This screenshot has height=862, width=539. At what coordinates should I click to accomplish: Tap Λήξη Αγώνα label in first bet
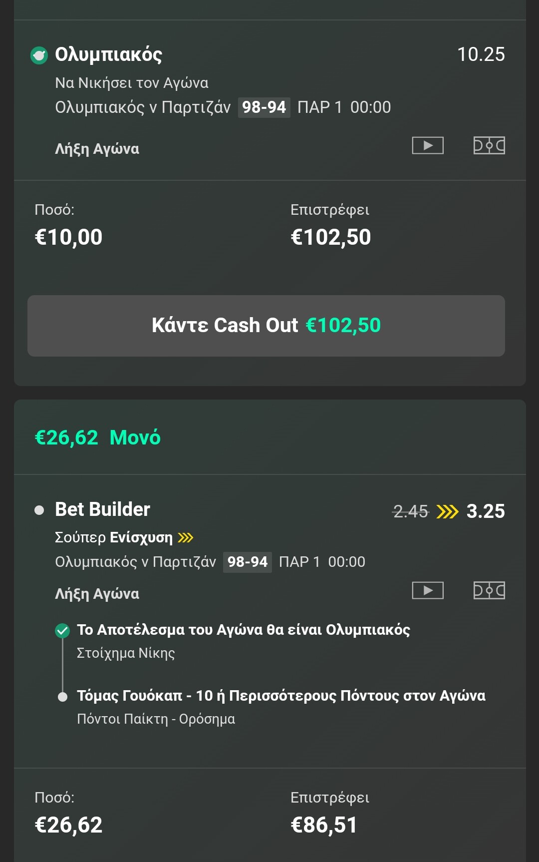(97, 149)
